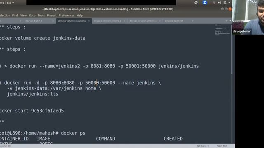The width and height of the screenshot is (264, 148).
Task: Open the tab list dropdown arrow
Action: (x=230, y=21)
